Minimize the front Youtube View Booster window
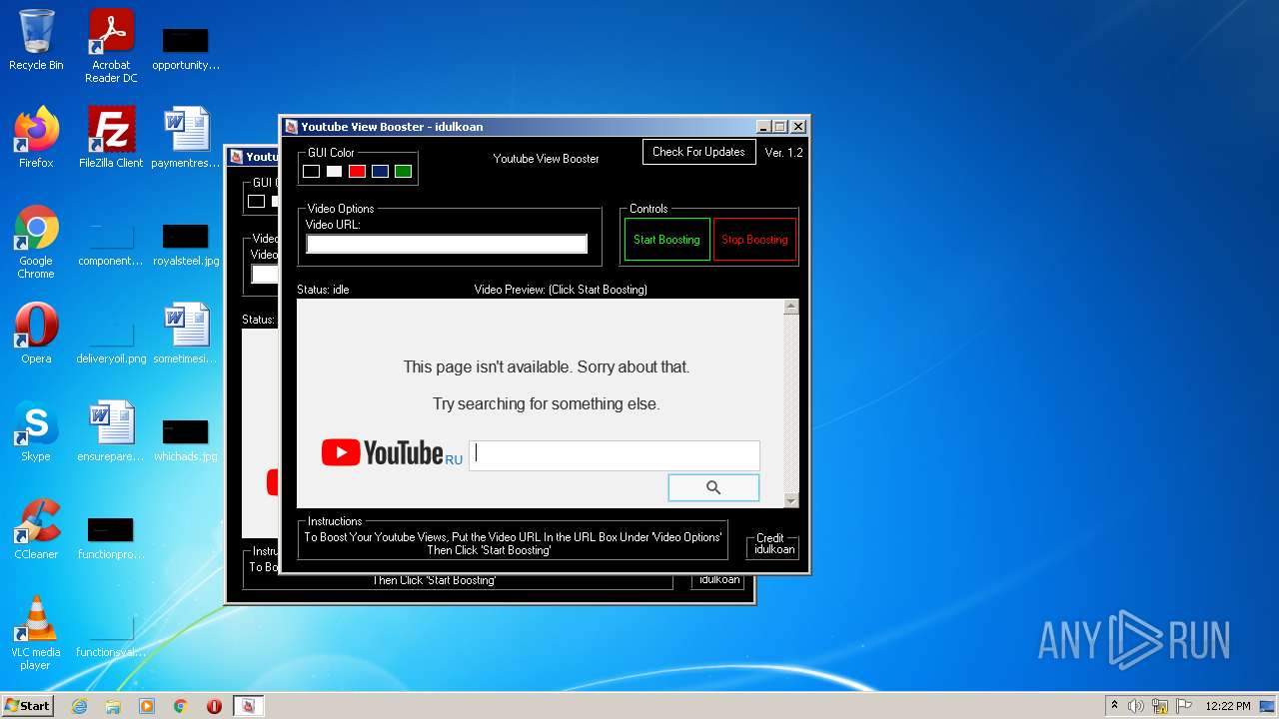Viewport: 1279px width, 719px height. [763, 127]
